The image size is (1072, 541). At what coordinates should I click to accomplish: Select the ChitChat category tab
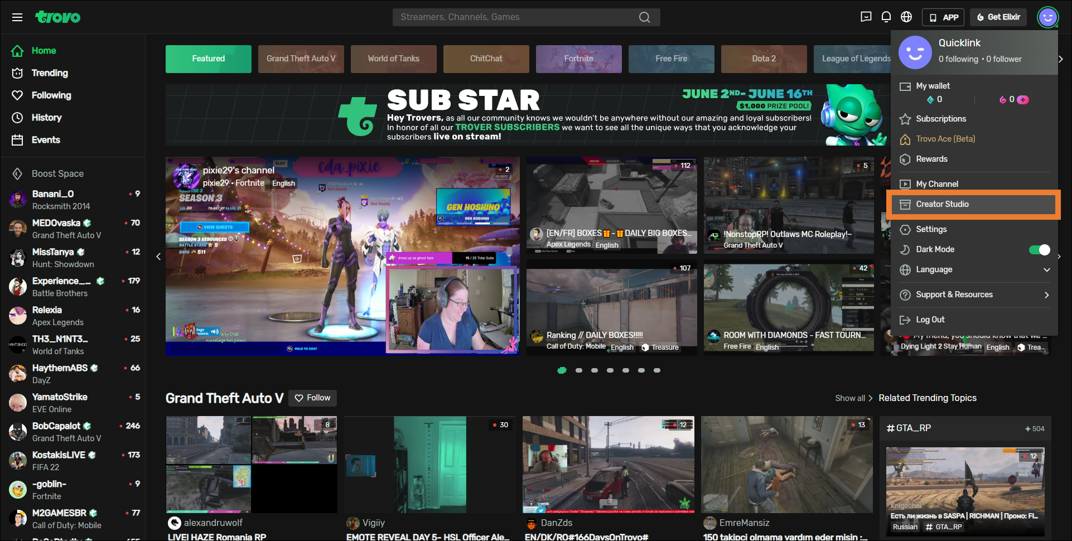coord(486,59)
